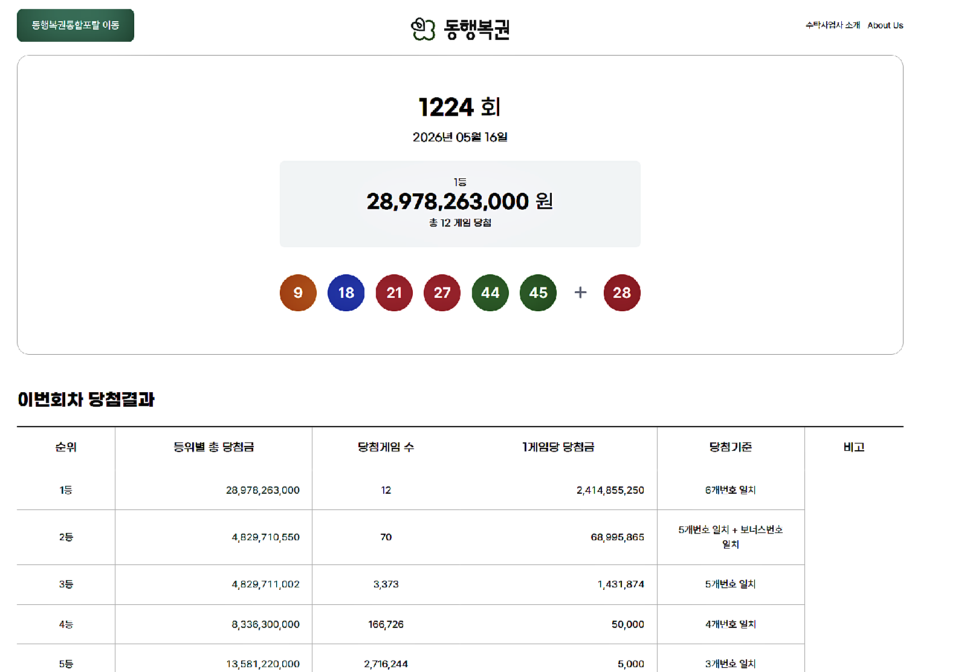This screenshot has width=967, height=672.
Task: Click the "2등" rank cell
Action: (x=66, y=537)
